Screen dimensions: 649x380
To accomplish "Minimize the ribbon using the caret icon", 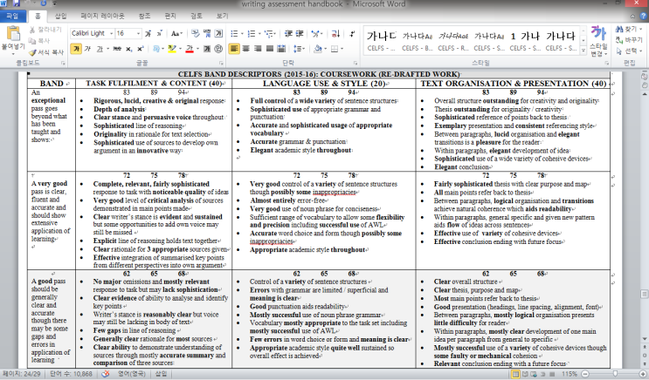I will pos(632,17).
